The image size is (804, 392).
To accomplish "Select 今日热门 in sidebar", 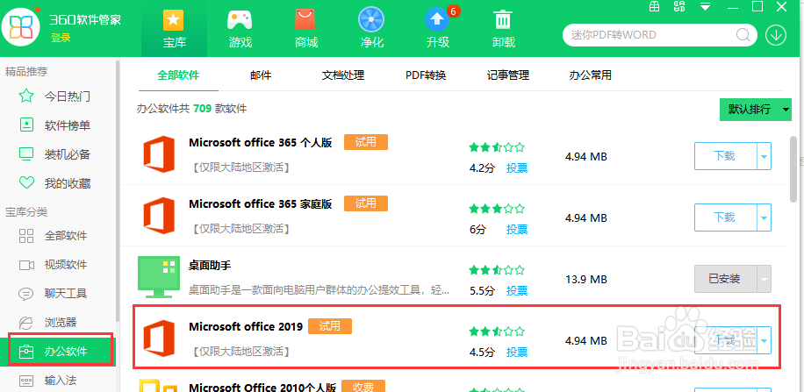I will pos(58,96).
